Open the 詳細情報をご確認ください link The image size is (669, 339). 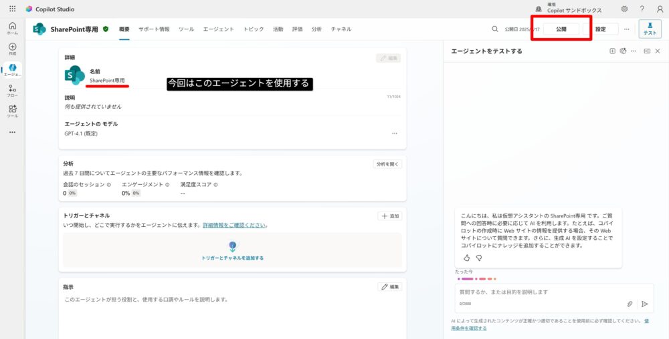click(x=234, y=226)
